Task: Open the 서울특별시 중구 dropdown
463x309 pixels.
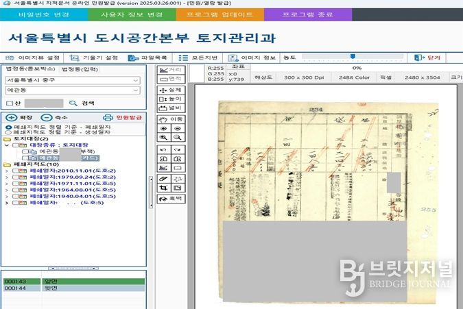Action: click(73, 80)
